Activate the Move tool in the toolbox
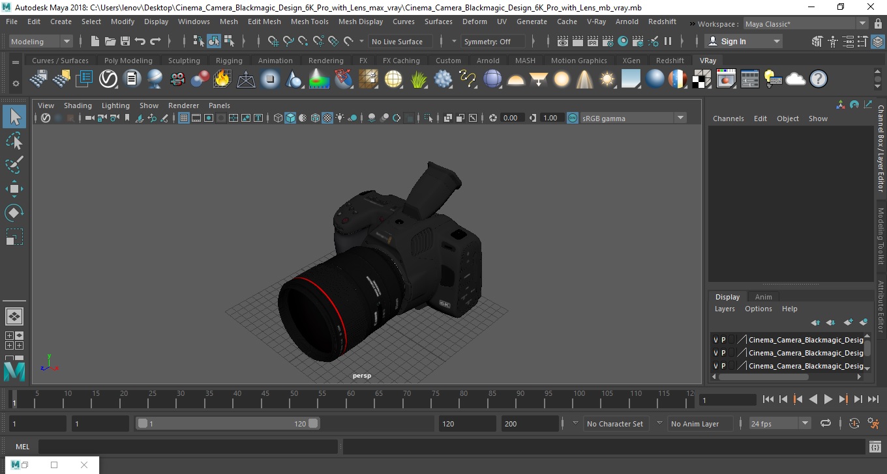Viewport: 887px width, 474px height. [x=14, y=189]
